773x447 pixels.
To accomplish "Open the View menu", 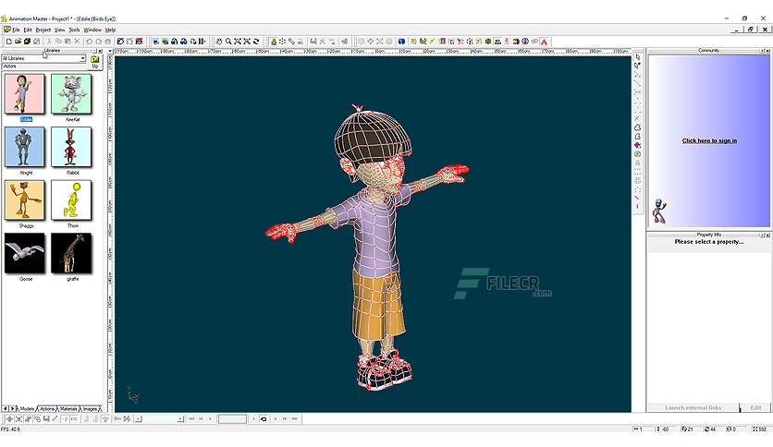I will point(60,30).
